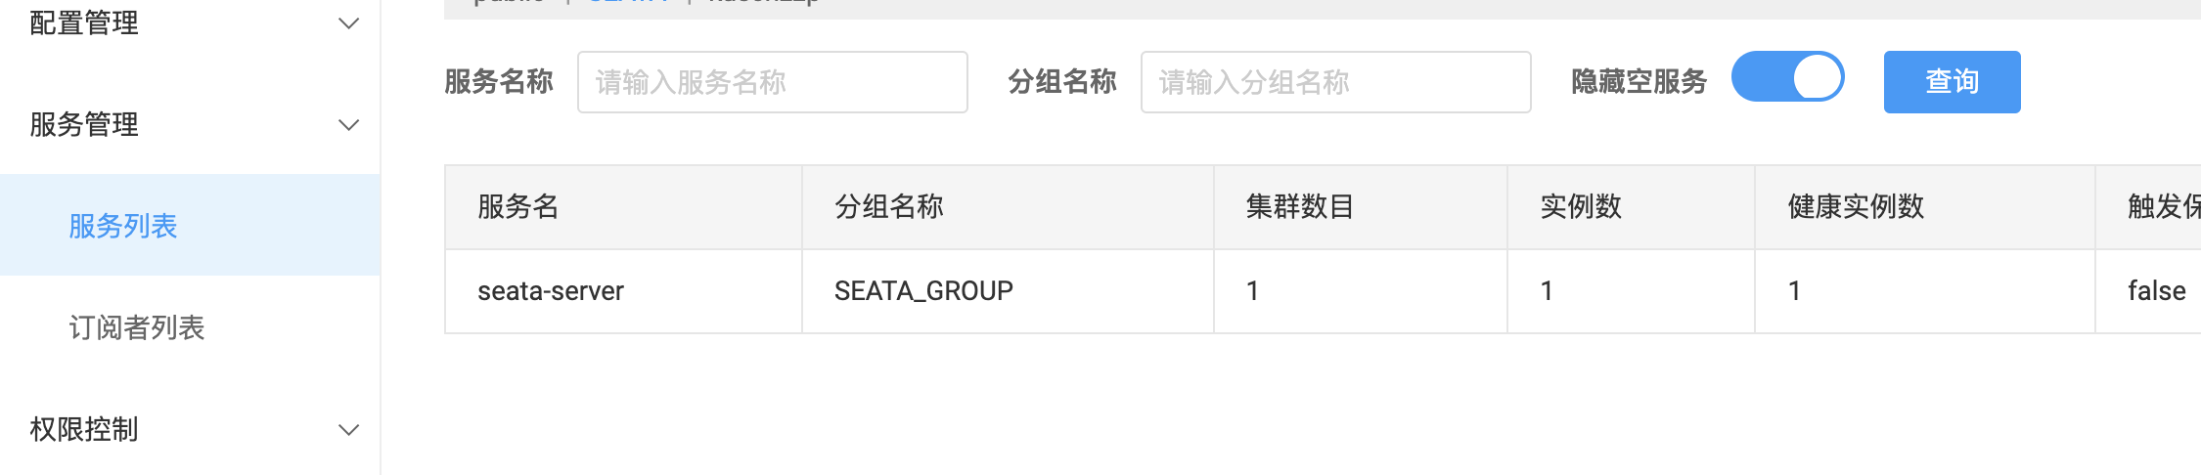The width and height of the screenshot is (2201, 475).
Task: Toggle the 隐藏空服务 switch off
Action: coord(1788,77)
